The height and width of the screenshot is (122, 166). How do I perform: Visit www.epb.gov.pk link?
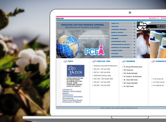158,86
